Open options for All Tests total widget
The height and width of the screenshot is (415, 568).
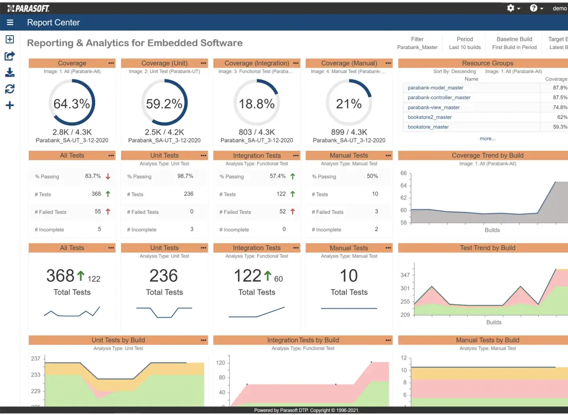[x=111, y=248]
